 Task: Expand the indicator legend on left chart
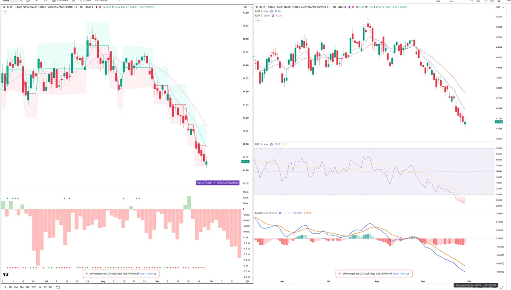click(4, 12)
